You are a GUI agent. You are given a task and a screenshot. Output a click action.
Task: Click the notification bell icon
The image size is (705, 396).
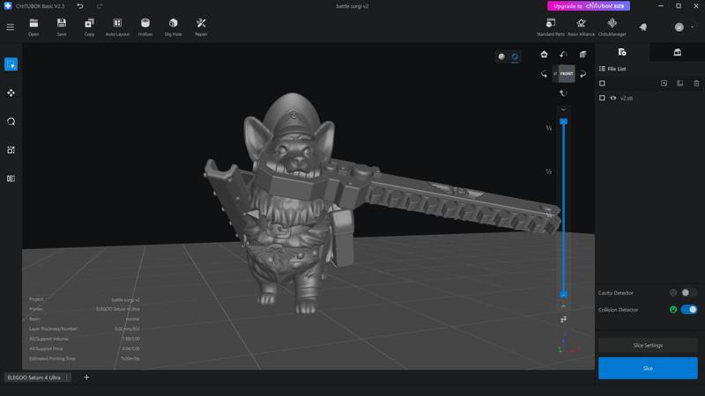(643, 27)
